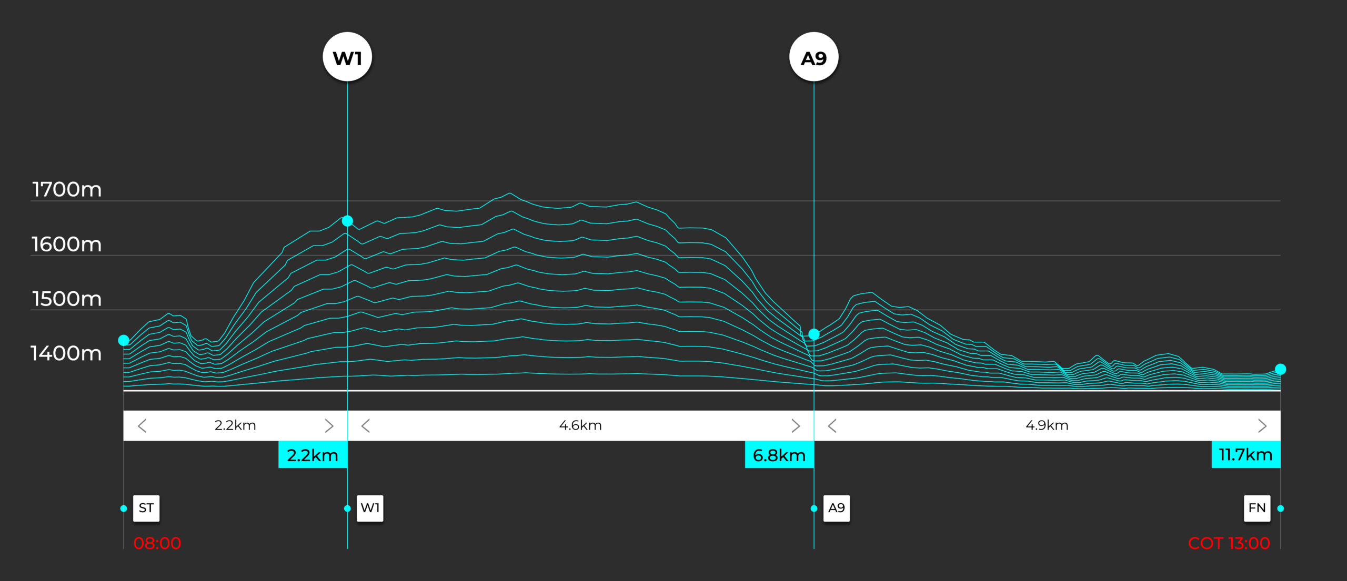Click the W1 circular waypoint badge
1347x581 pixels.
[347, 57]
